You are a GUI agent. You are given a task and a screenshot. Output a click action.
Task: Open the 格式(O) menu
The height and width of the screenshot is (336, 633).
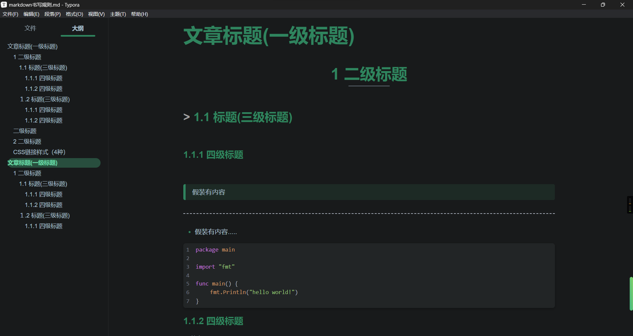(x=75, y=14)
